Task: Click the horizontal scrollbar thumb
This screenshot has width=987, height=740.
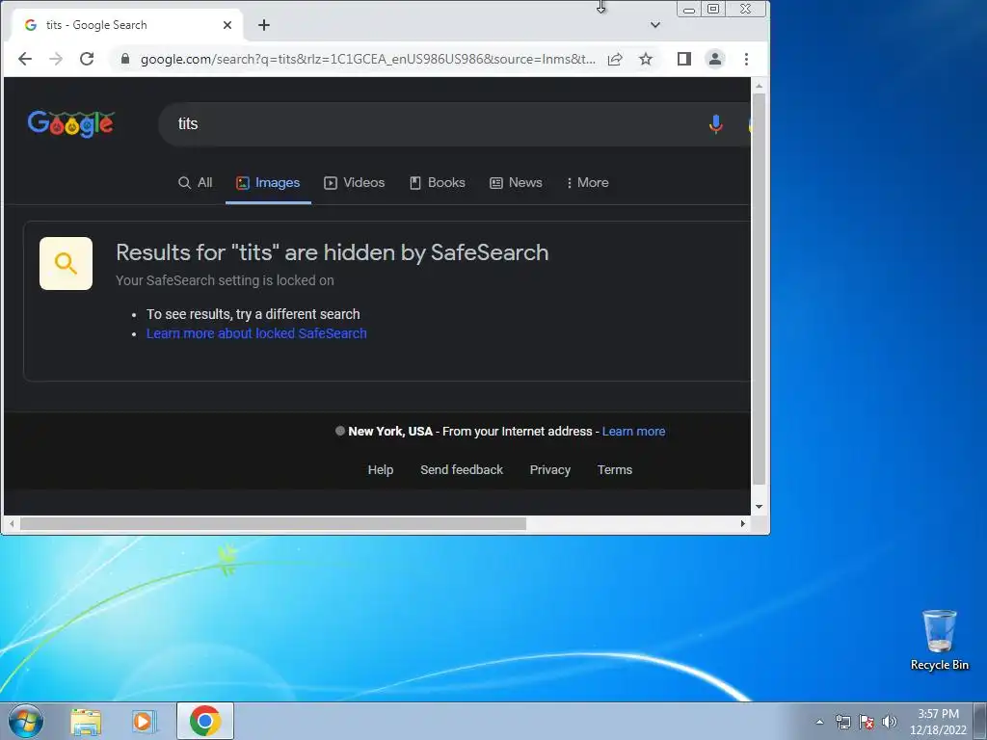Action: pos(273,523)
